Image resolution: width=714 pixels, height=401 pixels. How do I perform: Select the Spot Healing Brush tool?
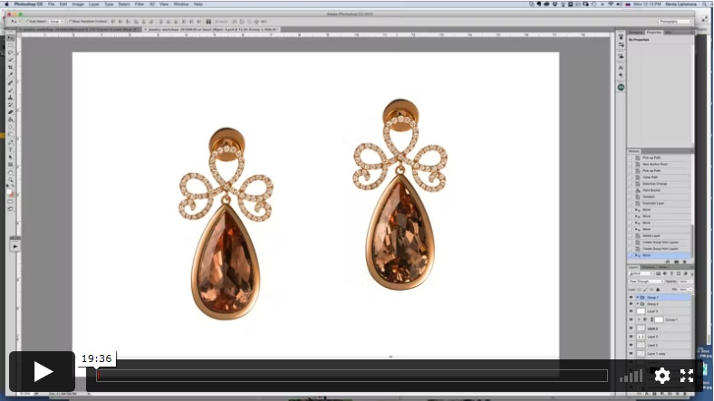pos(11,82)
